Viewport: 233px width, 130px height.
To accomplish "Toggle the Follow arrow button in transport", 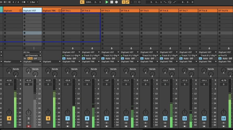I will 82,2.
